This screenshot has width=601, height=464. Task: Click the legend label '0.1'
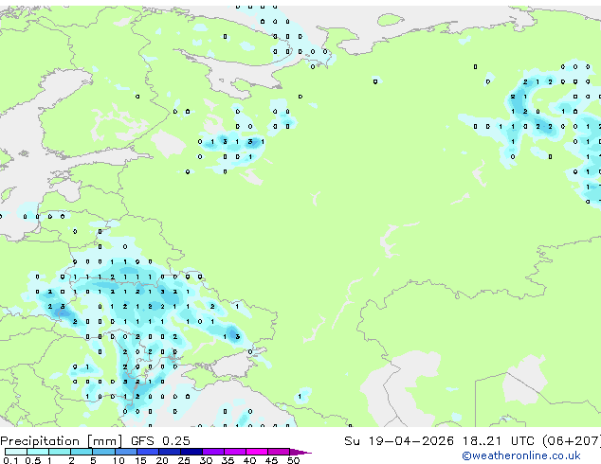[10, 460]
